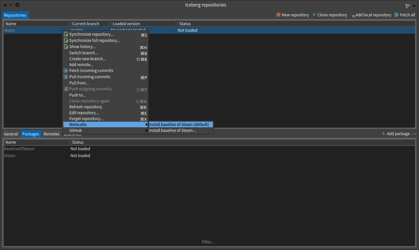
Task: Click the green plus Add package icon
Action: click(x=383, y=134)
